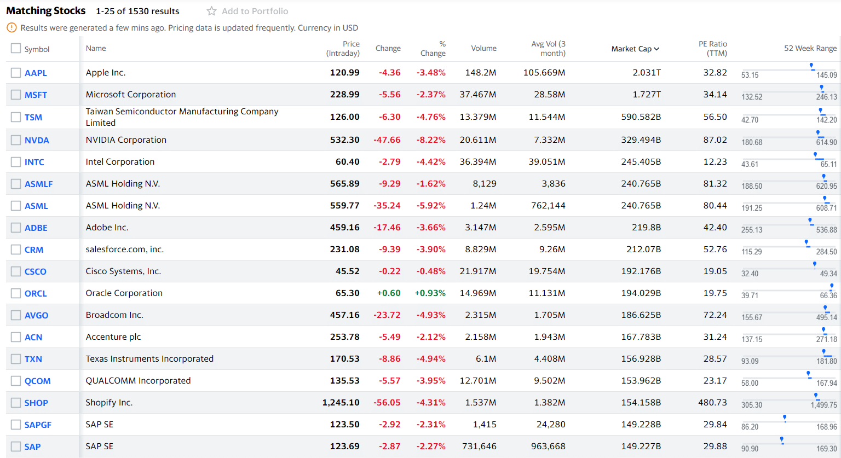Viewport: 841px width, 458px height.
Task: Open the SAP ticker link
Action: pyautogui.click(x=32, y=447)
